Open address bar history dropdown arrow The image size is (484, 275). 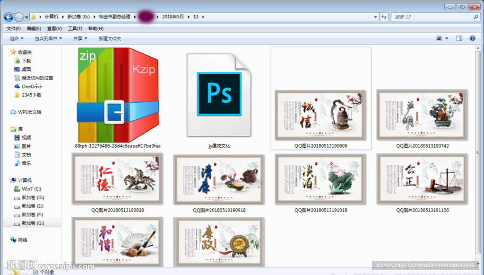click(375, 17)
